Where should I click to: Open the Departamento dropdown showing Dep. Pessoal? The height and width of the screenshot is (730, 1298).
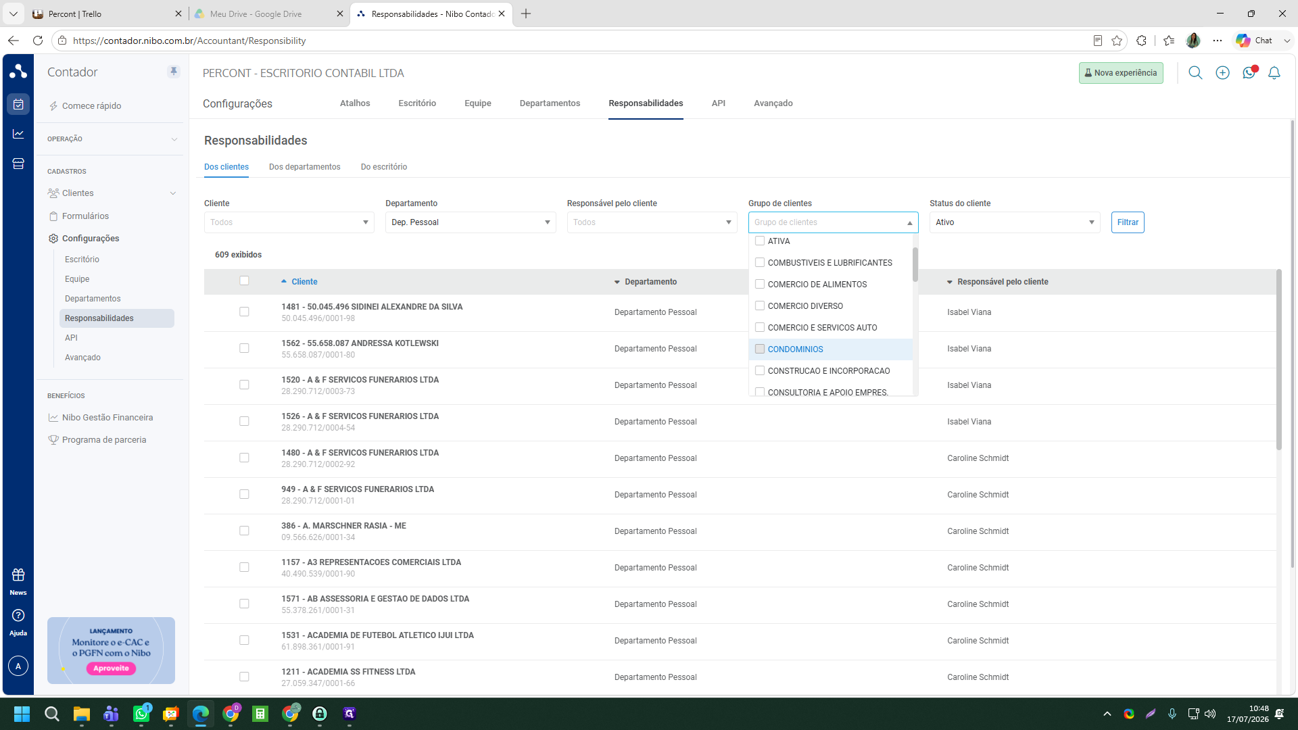471,222
